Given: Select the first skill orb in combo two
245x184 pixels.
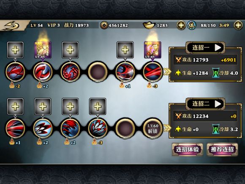Looking at the screenshot, I should [15, 128].
